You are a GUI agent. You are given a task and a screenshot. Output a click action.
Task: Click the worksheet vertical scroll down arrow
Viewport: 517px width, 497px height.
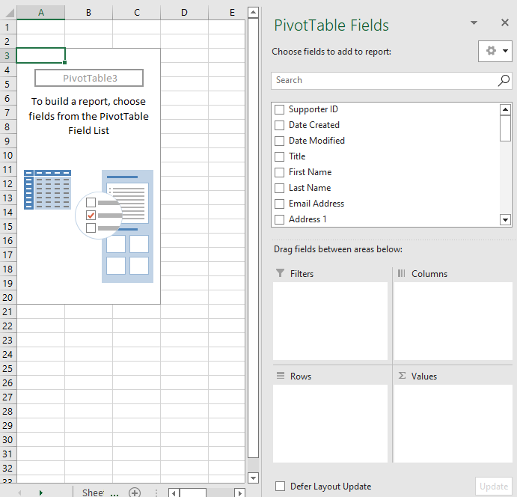click(253, 478)
